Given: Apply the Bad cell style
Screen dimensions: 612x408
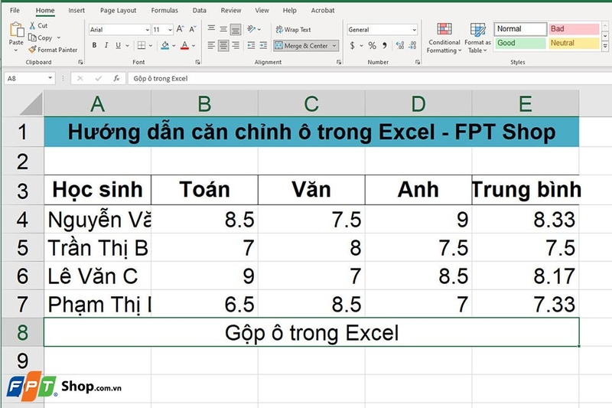Looking at the screenshot, I should coord(574,29).
